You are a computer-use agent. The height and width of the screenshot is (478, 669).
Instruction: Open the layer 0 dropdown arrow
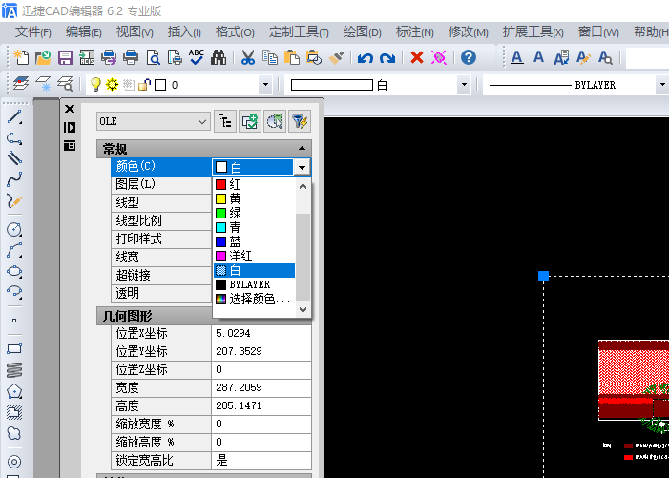tap(265, 85)
